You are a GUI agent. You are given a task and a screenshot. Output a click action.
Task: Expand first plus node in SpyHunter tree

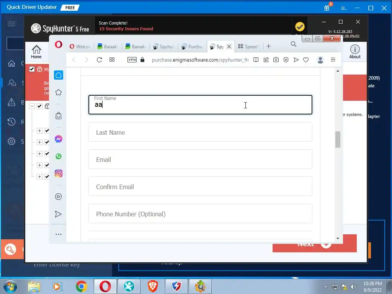39,131
